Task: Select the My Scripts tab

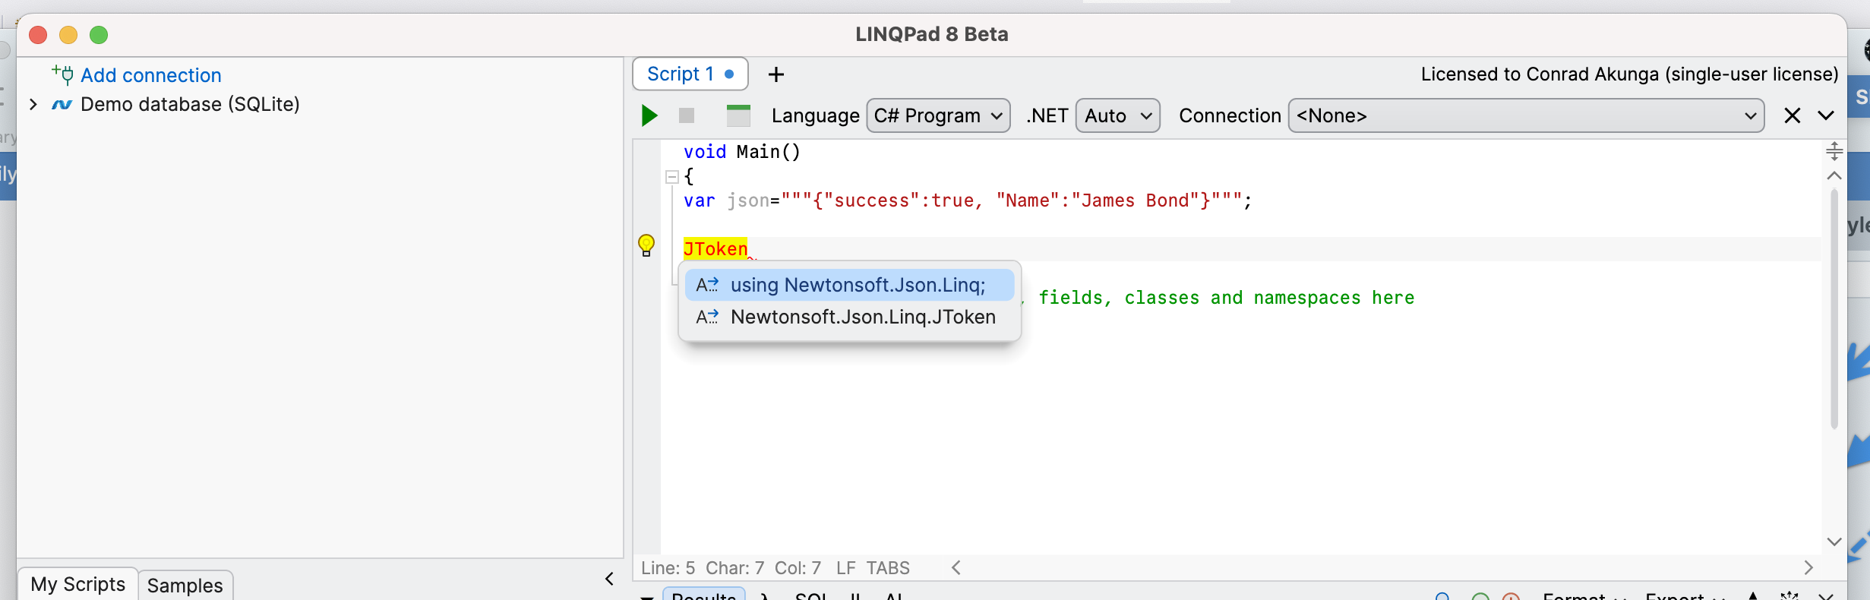Action: click(77, 584)
